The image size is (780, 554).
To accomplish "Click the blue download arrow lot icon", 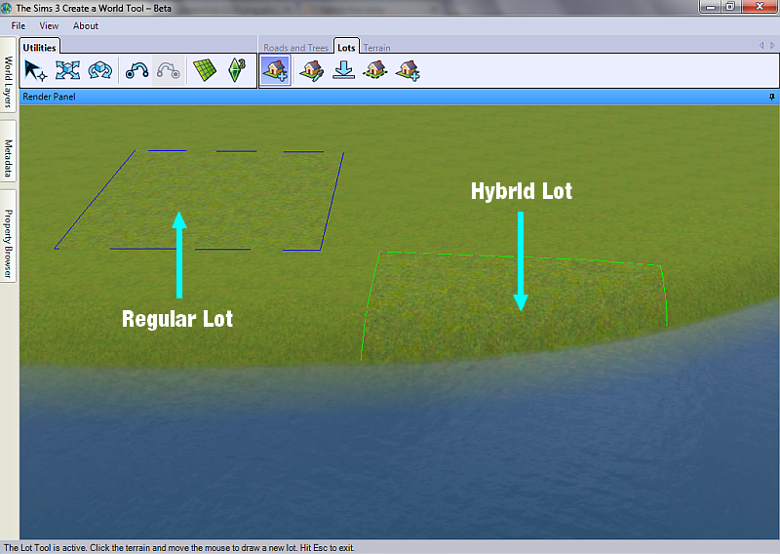I will pyautogui.click(x=343, y=70).
